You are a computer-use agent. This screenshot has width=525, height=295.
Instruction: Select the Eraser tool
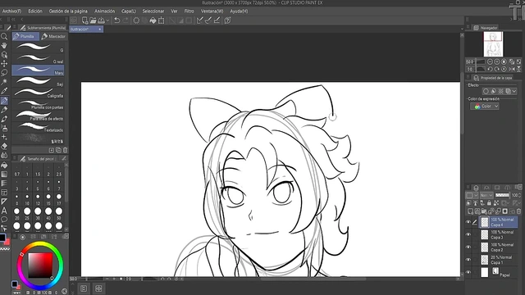pos(4,146)
